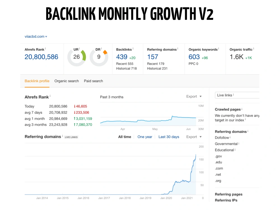This screenshot has width=280, height=210.
Task: Click the Backlinks info icon
Action: pos(133,48)
